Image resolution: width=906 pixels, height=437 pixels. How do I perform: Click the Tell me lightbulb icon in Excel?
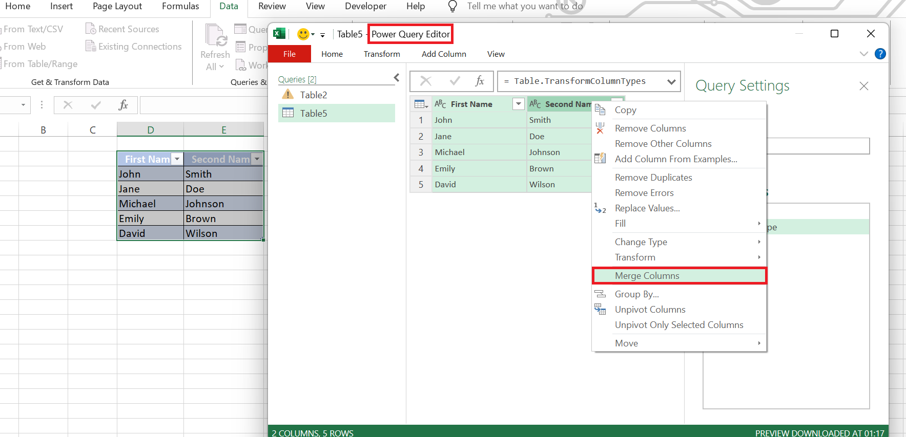pos(452,6)
